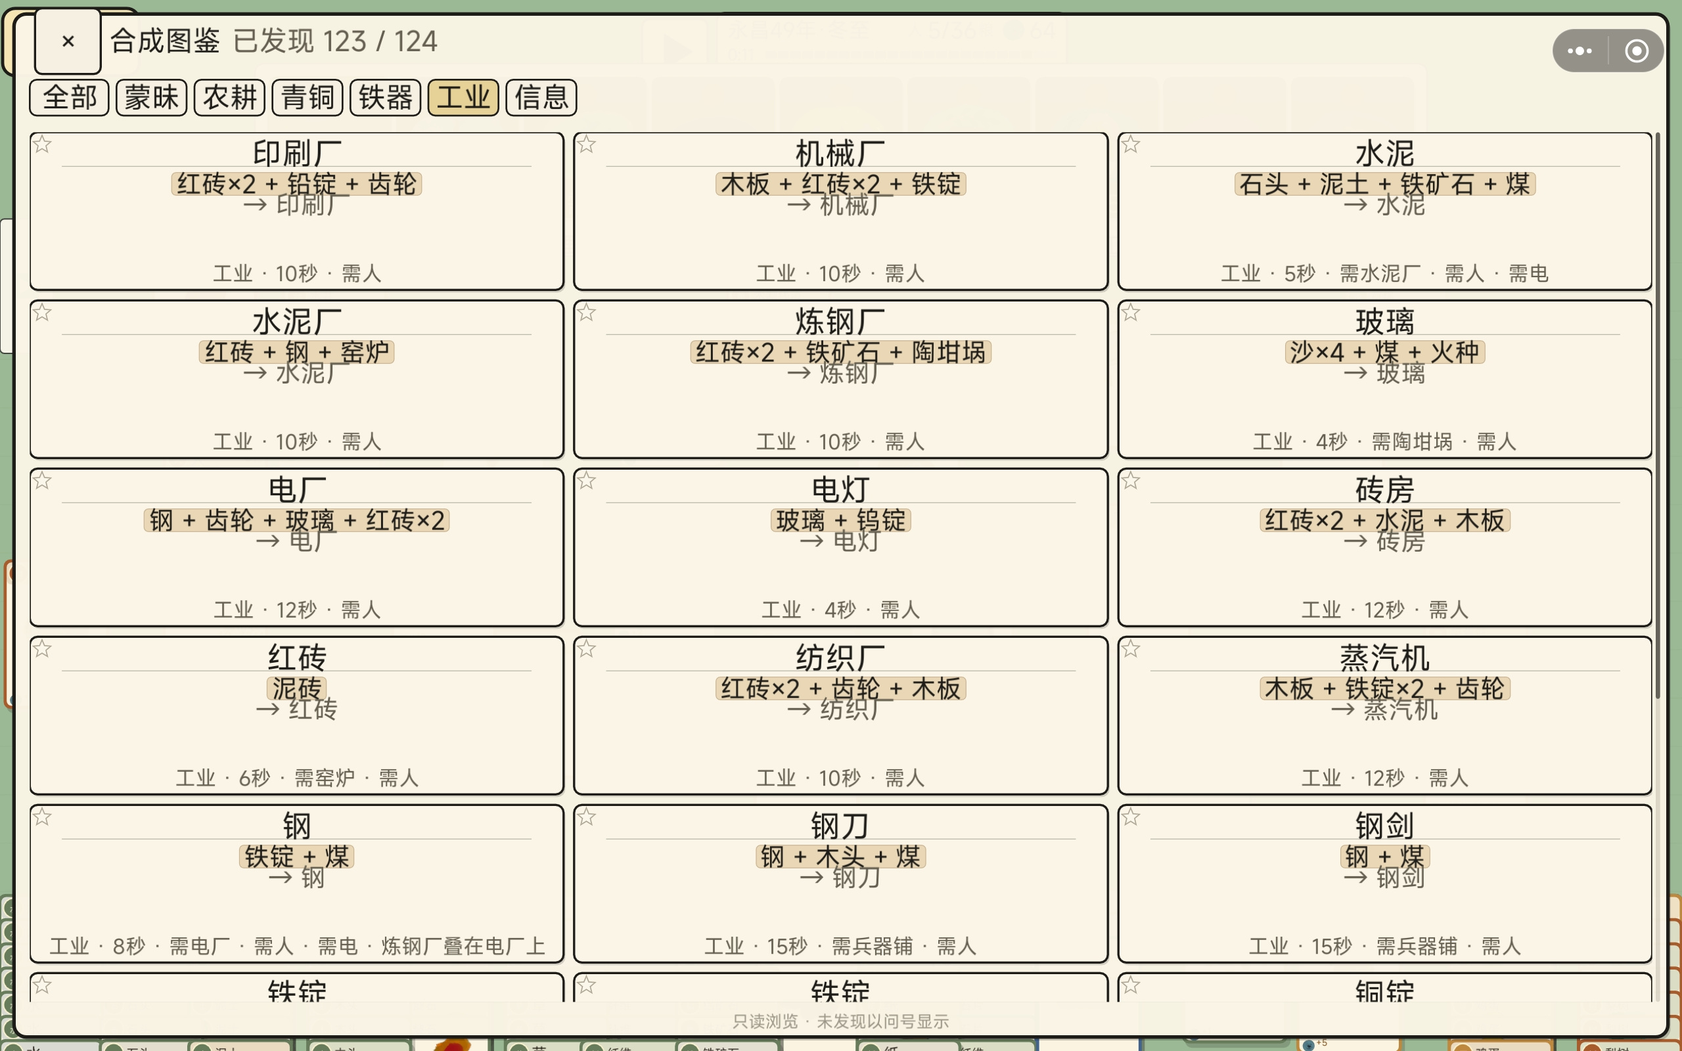Open the 钢 recipe card
The image size is (1682, 1051).
click(297, 883)
